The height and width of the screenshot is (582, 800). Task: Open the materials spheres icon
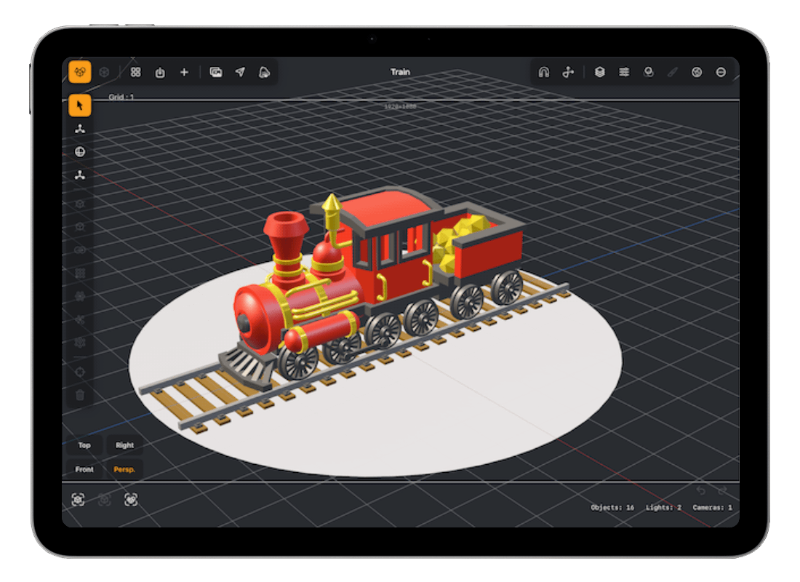tap(649, 73)
